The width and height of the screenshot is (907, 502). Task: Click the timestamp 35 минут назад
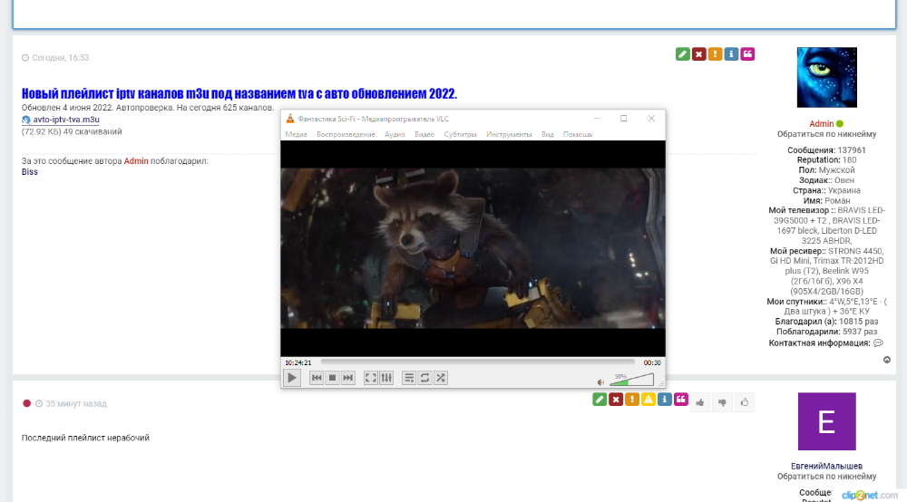(76, 404)
